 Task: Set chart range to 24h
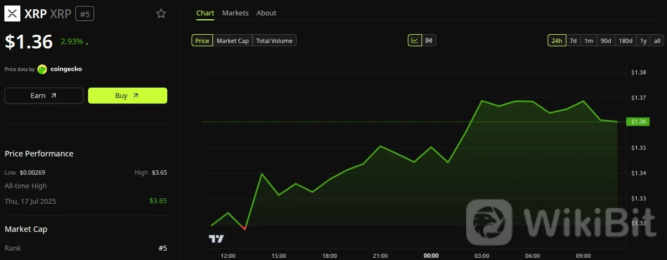coord(557,40)
